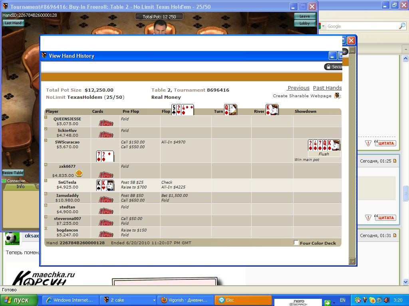The width and height of the screenshot is (409, 306).
Task: Open the Nero search dropdown arrow
Action: coord(334,303)
